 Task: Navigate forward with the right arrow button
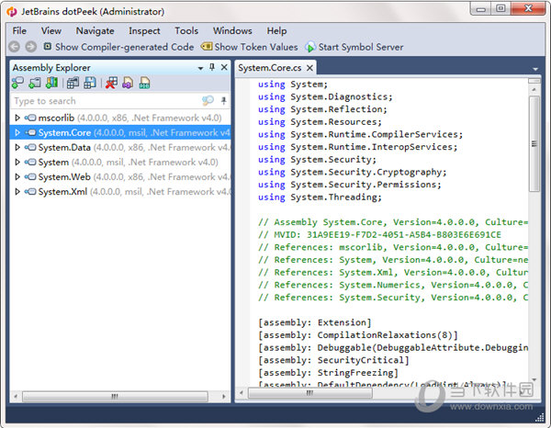pyautogui.click(x=31, y=47)
